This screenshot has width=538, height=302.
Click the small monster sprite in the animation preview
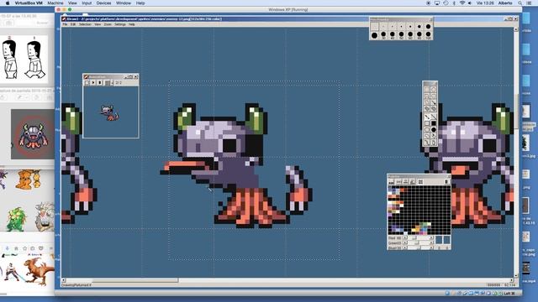pos(109,113)
